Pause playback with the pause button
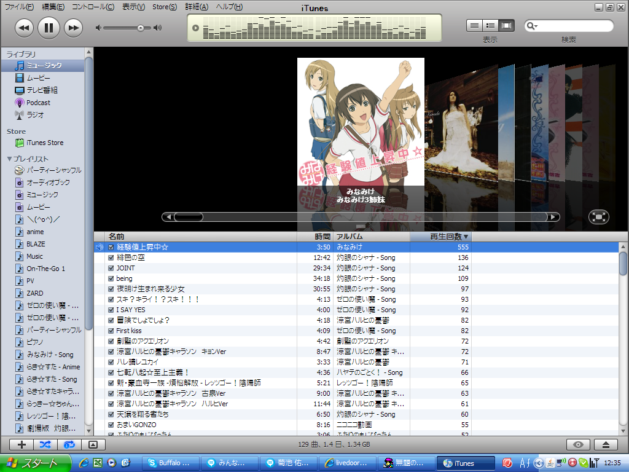The width and height of the screenshot is (629, 472). pos(49,28)
